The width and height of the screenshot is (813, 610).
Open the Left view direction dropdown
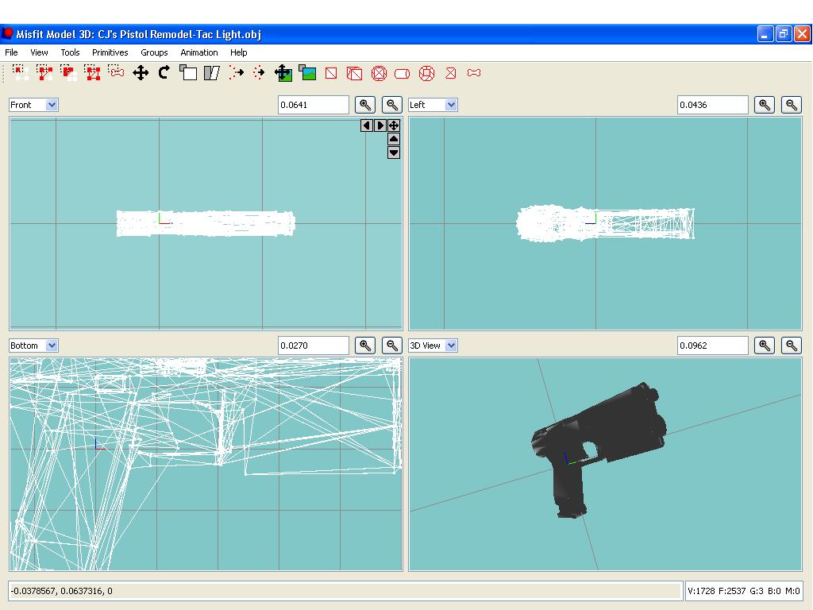pyautogui.click(x=433, y=105)
